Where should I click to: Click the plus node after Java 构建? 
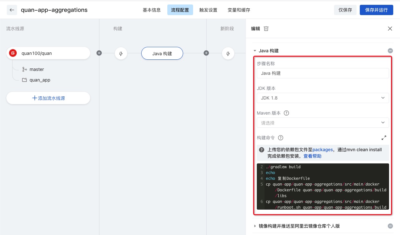206,53
